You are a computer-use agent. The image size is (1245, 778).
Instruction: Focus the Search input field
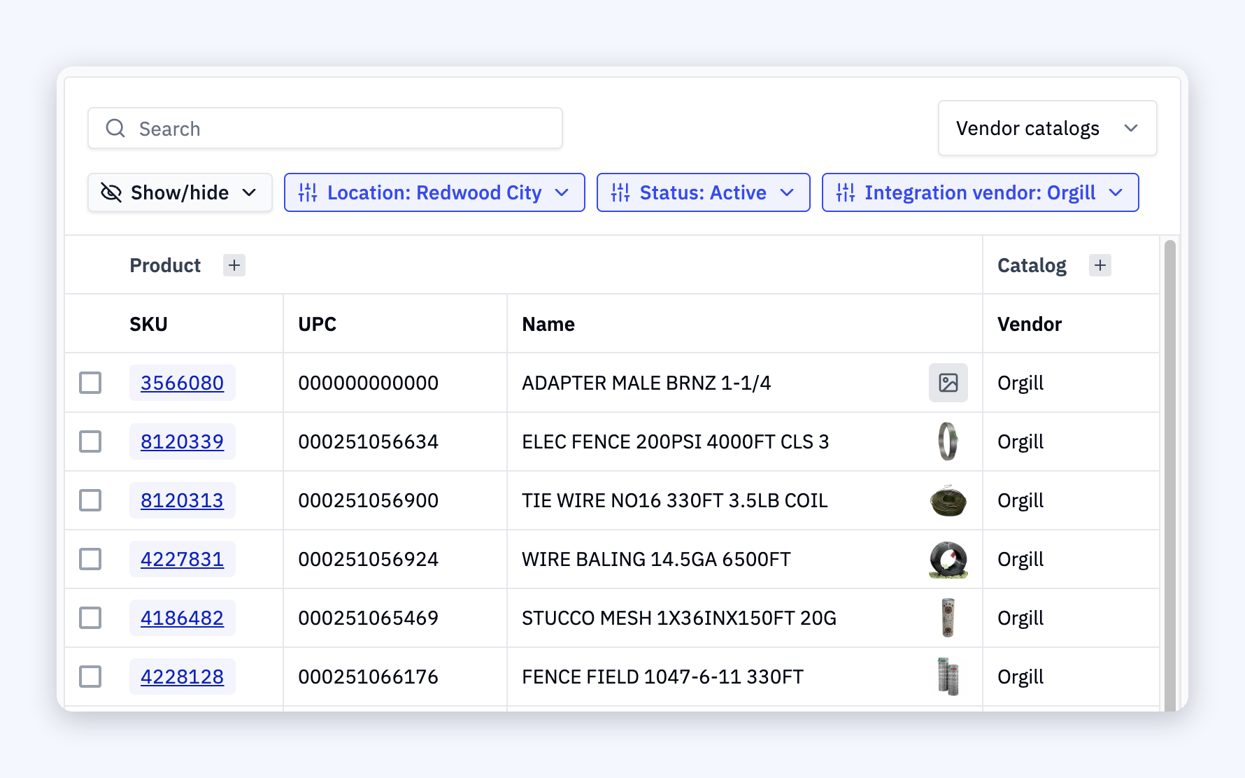point(325,128)
